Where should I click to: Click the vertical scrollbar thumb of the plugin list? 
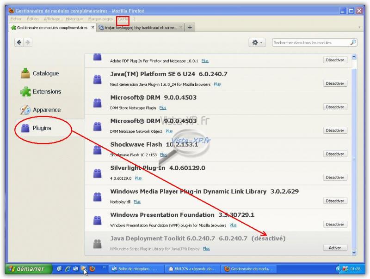(354, 159)
